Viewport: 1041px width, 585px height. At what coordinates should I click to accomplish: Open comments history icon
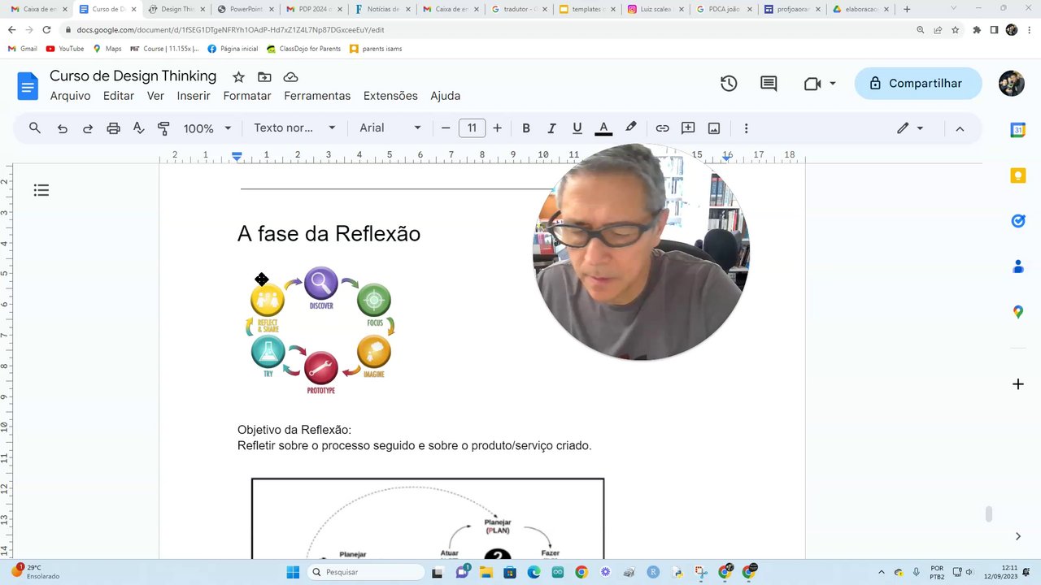pos(769,84)
